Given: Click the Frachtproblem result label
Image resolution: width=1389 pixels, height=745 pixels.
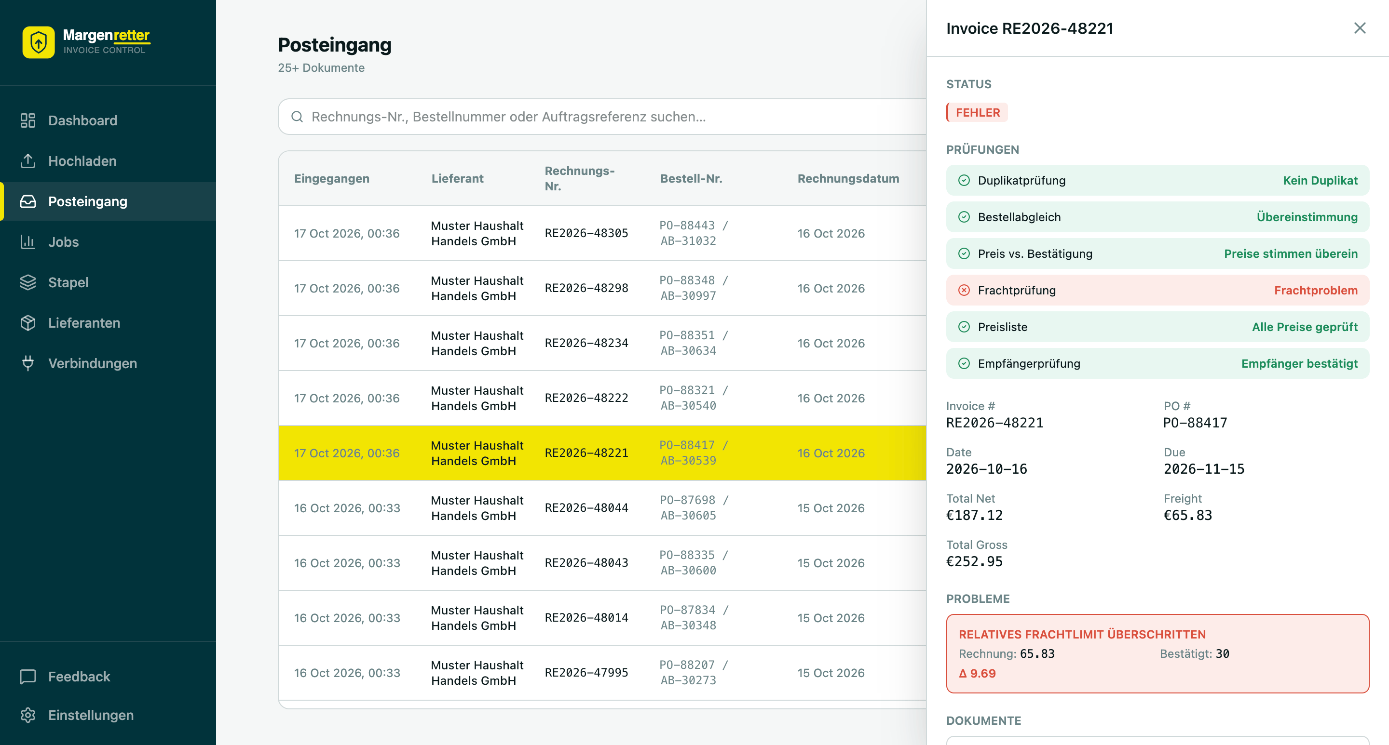Looking at the screenshot, I should pyautogui.click(x=1316, y=290).
